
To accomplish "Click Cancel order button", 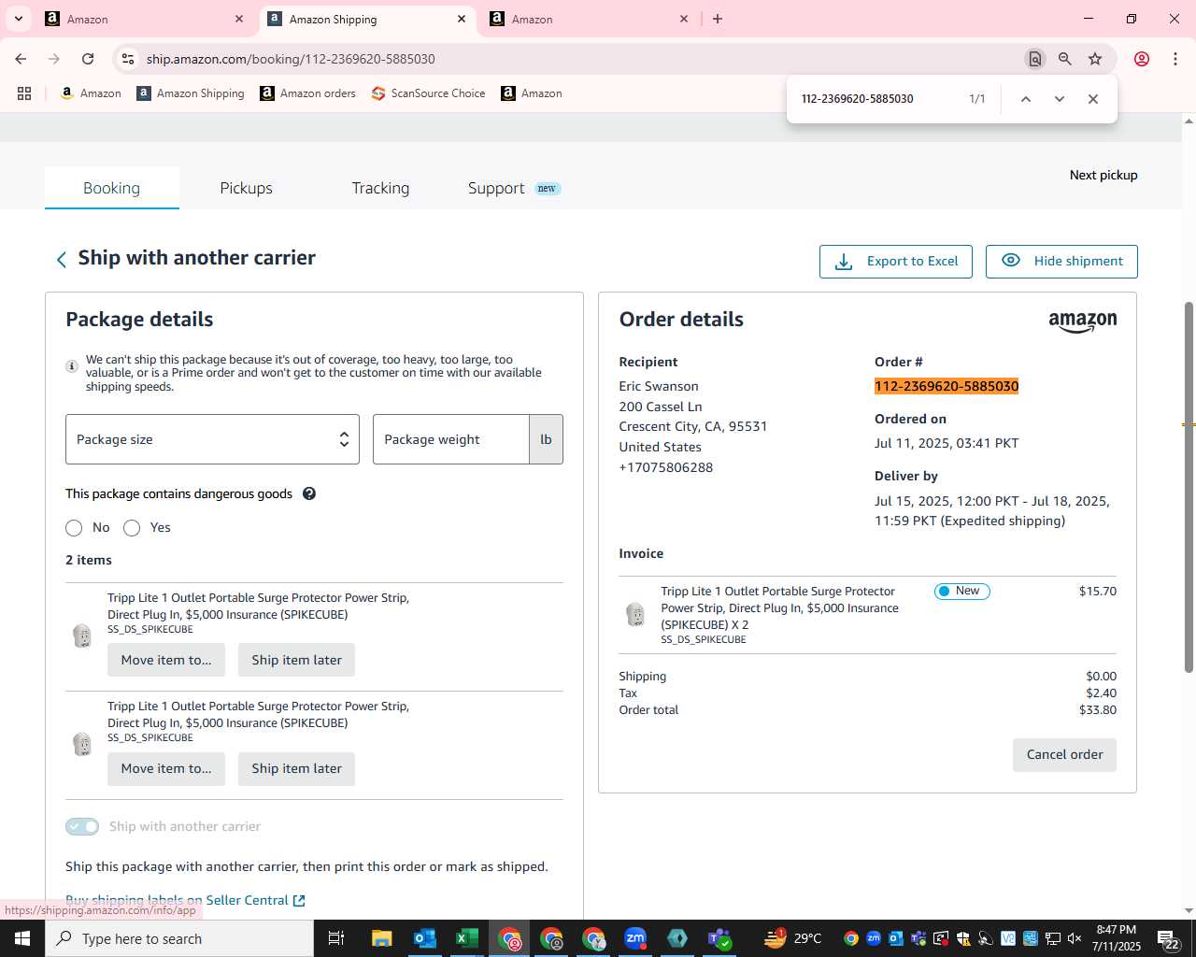I will 1064,755.
